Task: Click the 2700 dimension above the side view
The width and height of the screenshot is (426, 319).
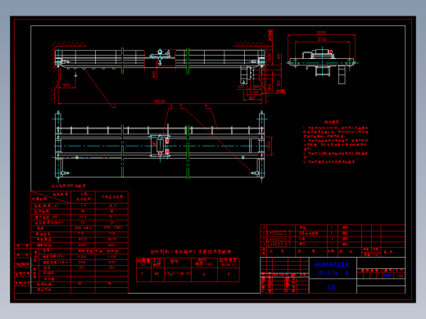Action: 322,39
